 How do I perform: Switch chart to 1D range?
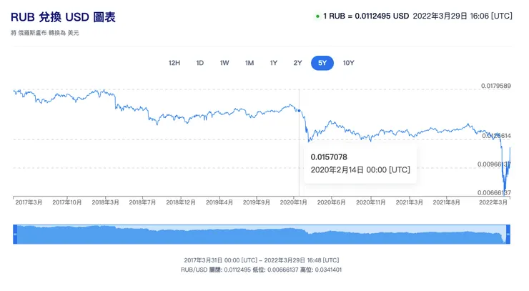[200, 63]
